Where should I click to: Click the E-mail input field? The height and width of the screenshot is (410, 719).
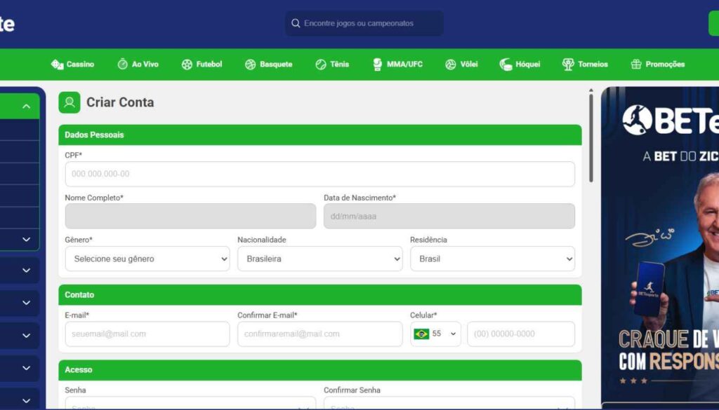point(147,334)
